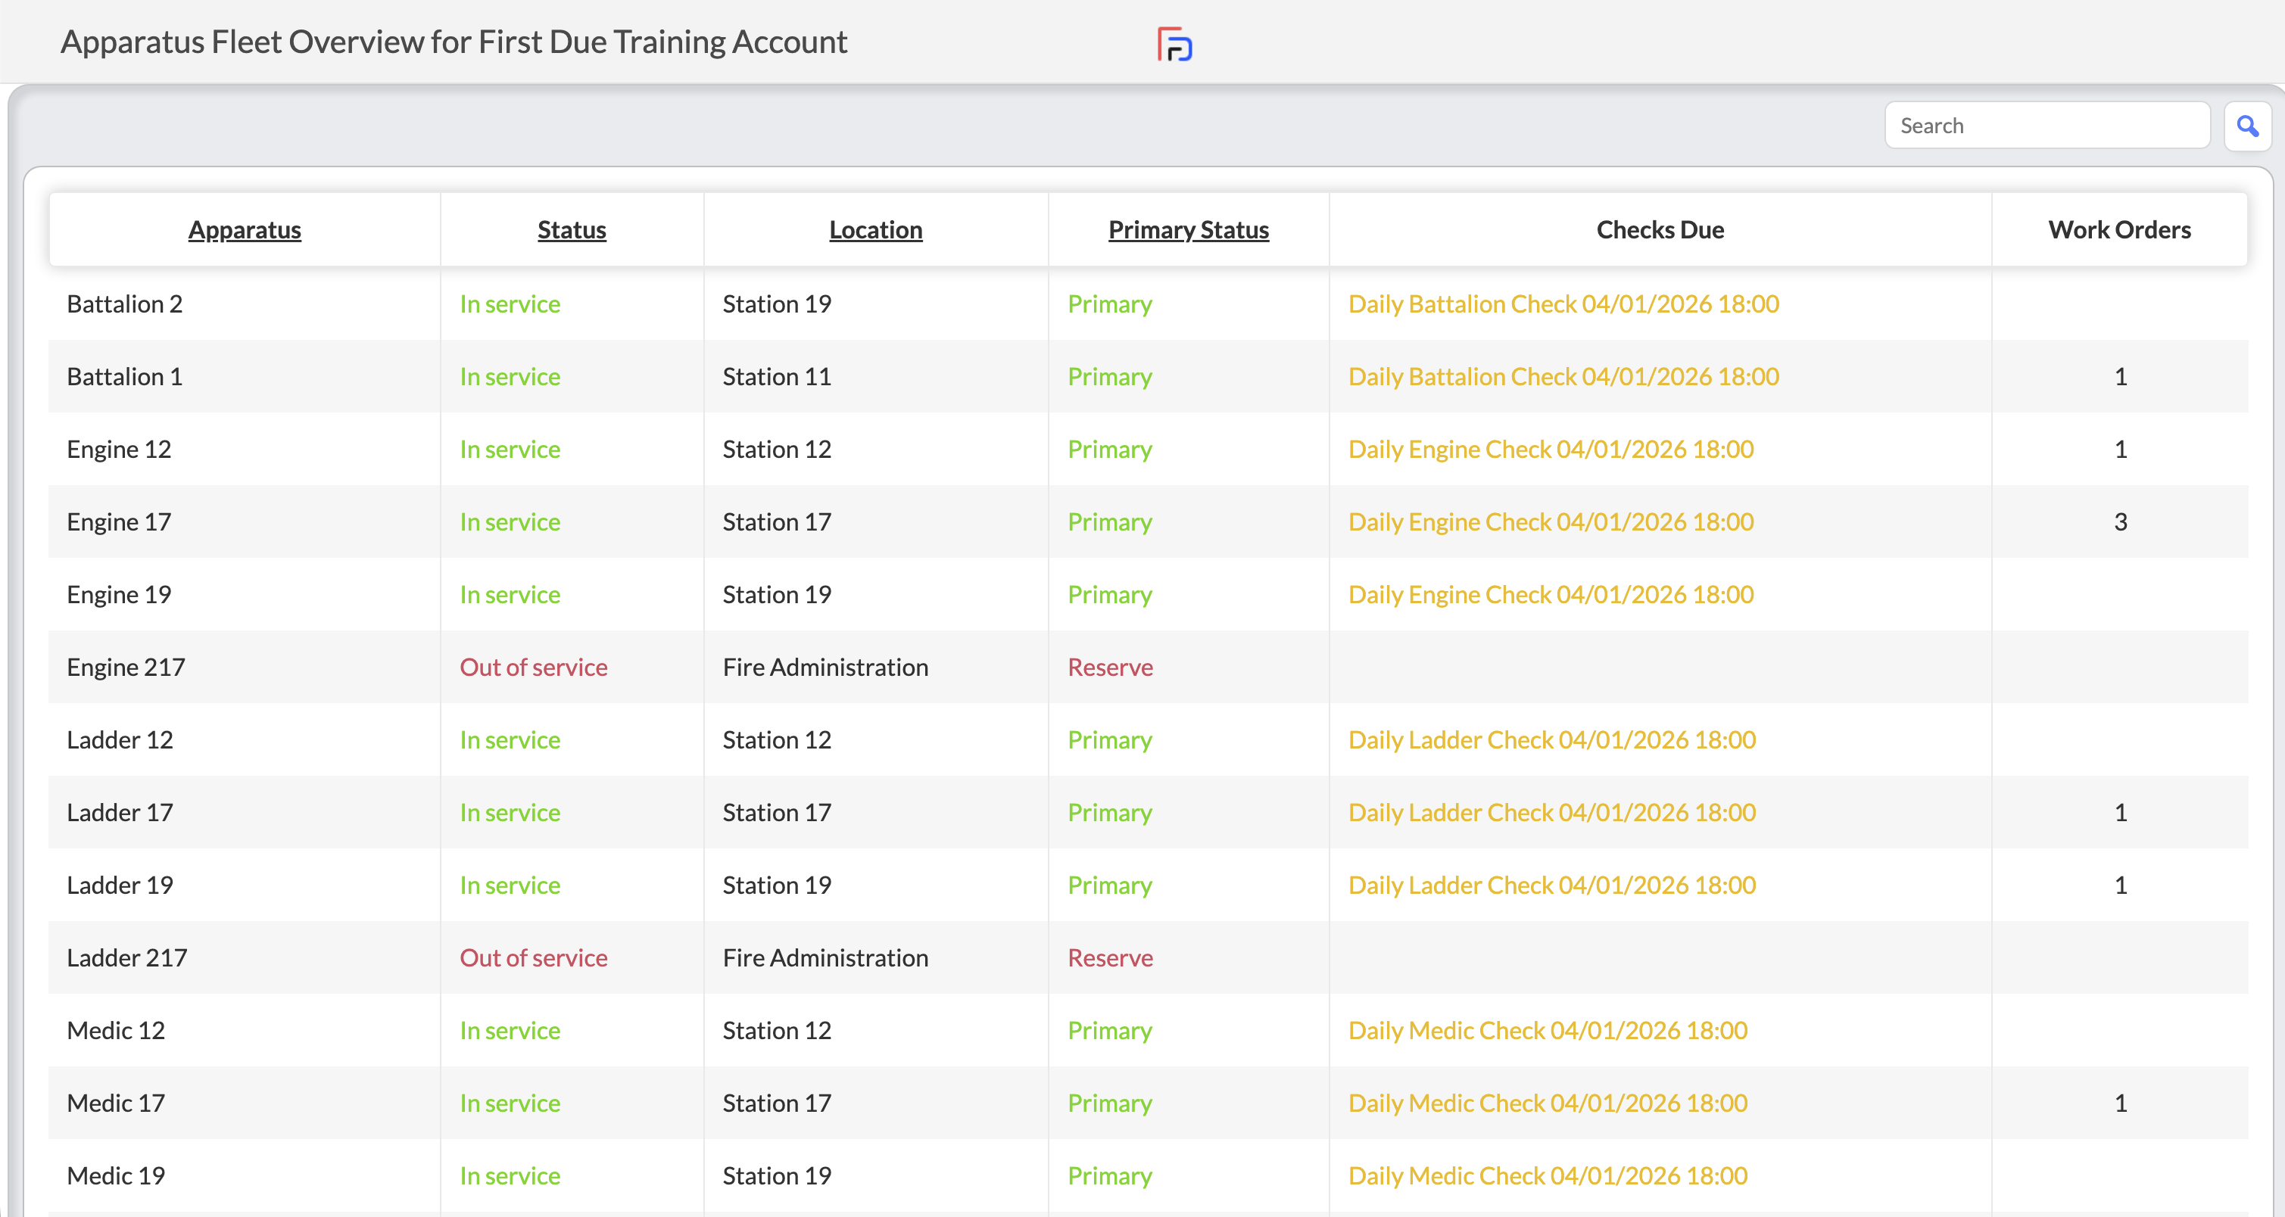
Task: Open Ladder 17's Daily Ladder Check
Action: point(1552,813)
